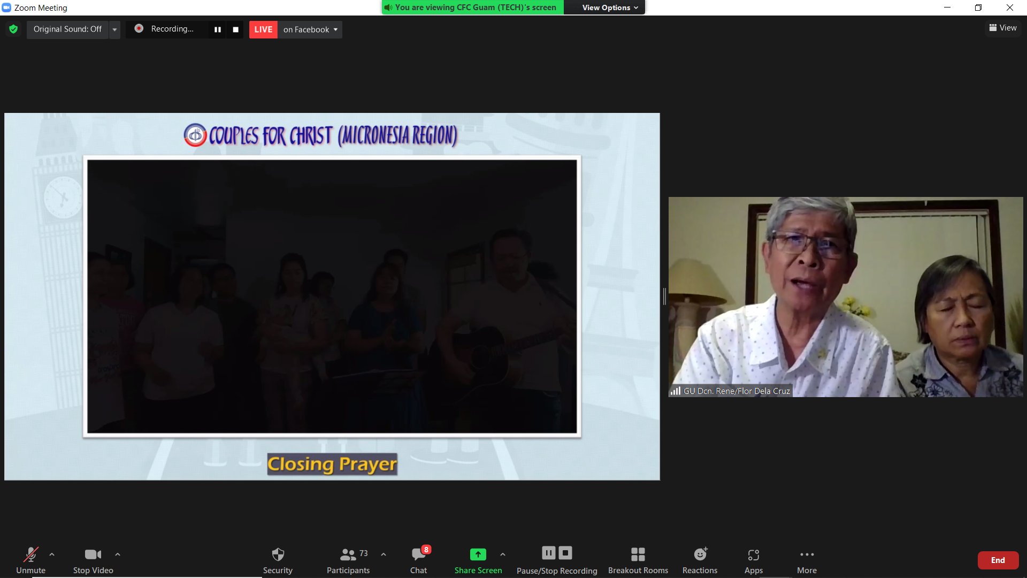The width and height of the screenshot is (1027, 578).
Task: Open Zoom Apps
Action: (754, 560)
